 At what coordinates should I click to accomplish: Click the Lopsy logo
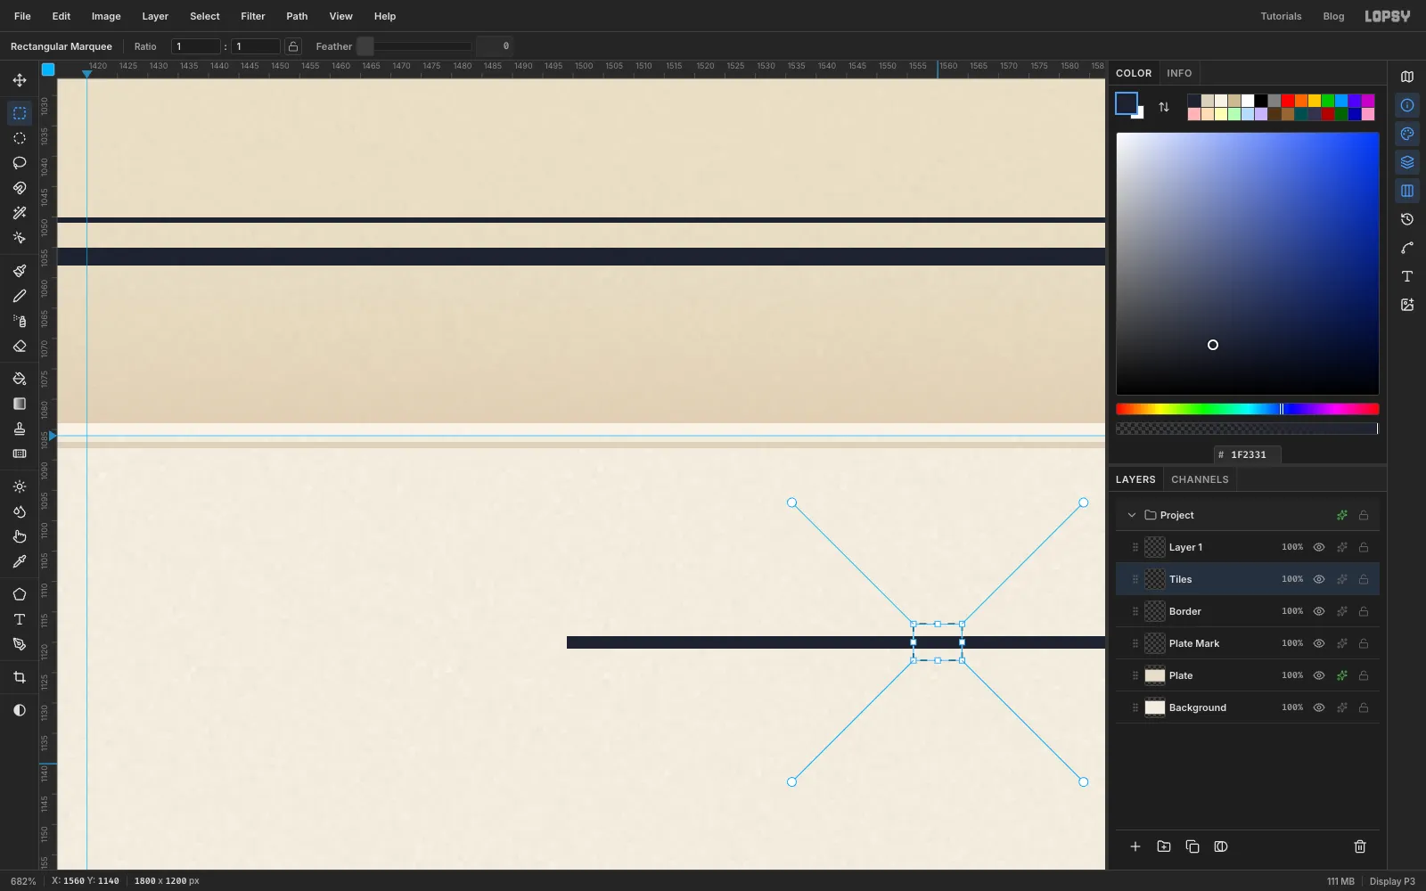pos(1388,16)
